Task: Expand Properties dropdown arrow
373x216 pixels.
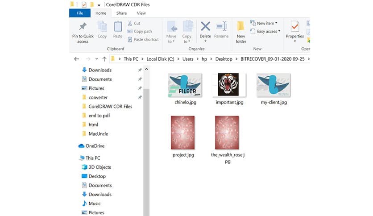Action: [295, 41]
